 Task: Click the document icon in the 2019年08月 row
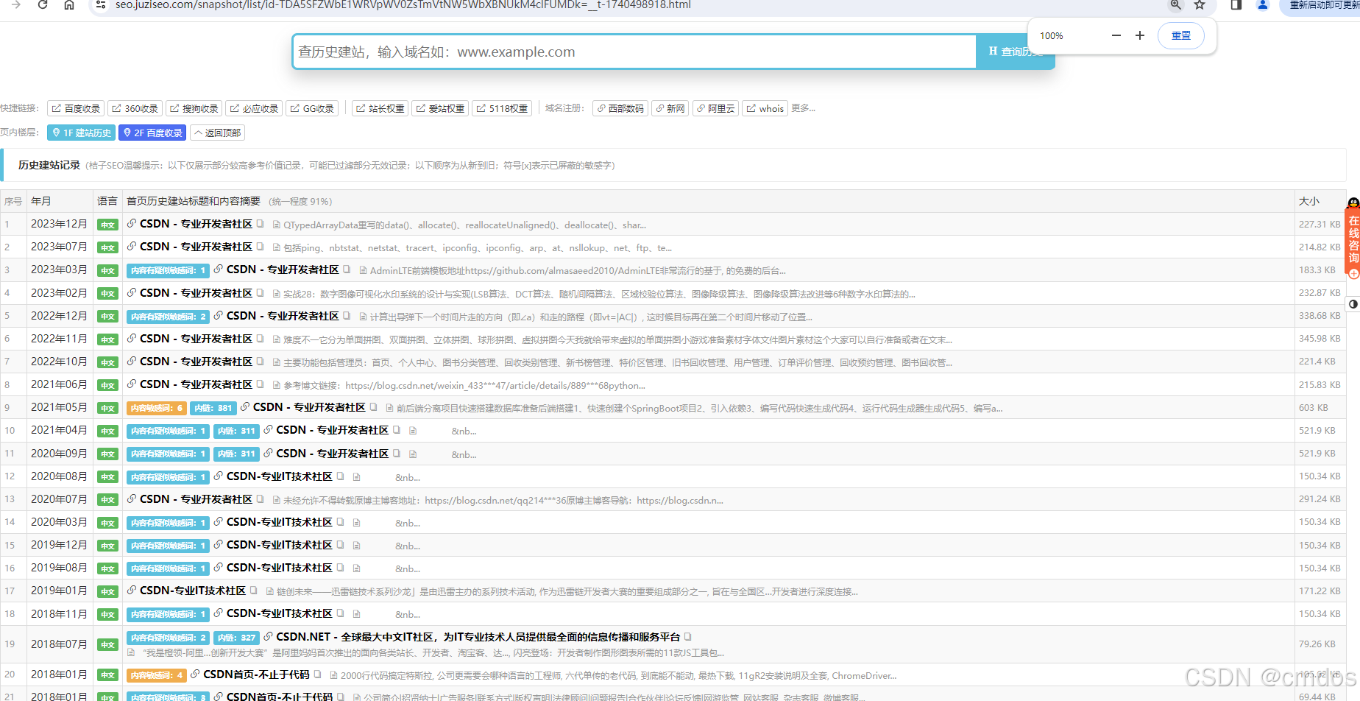pyautogui.click(x=356, y=568)
